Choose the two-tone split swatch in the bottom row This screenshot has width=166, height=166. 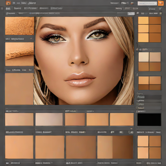pyautogui.click(x=115, y=147)
